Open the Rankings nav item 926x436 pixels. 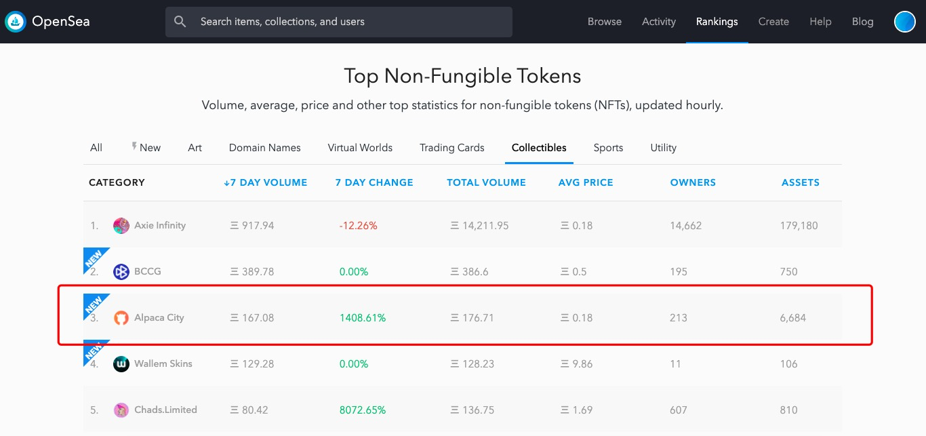(x=717, y=22)
